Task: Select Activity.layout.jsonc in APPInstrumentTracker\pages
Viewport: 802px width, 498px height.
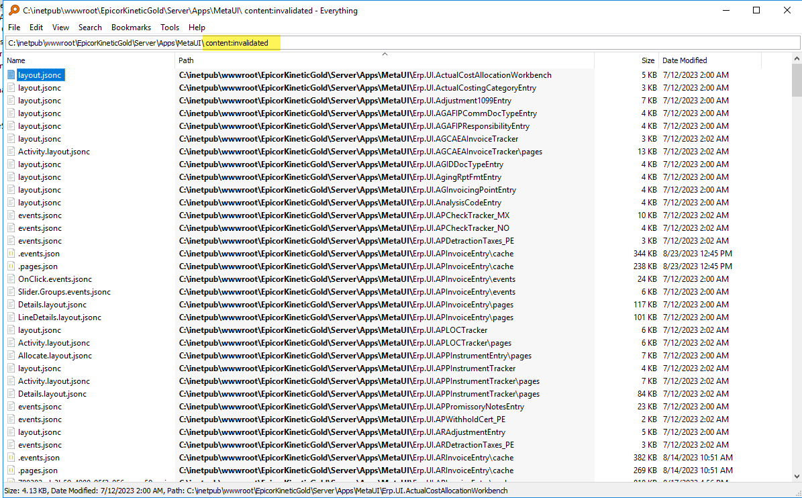Action: [x=54, y=381]
